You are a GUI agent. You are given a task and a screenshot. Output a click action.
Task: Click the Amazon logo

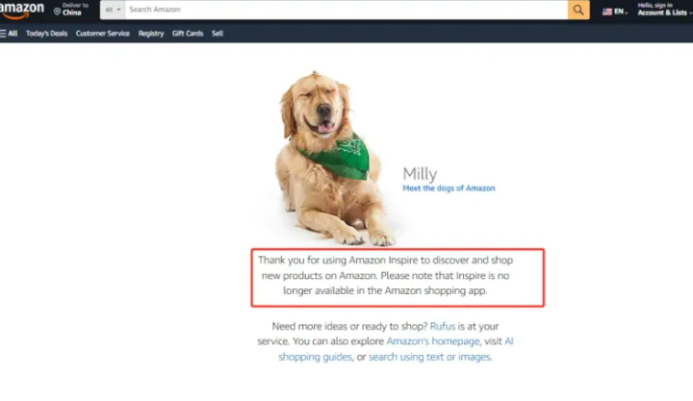(22, 10)
